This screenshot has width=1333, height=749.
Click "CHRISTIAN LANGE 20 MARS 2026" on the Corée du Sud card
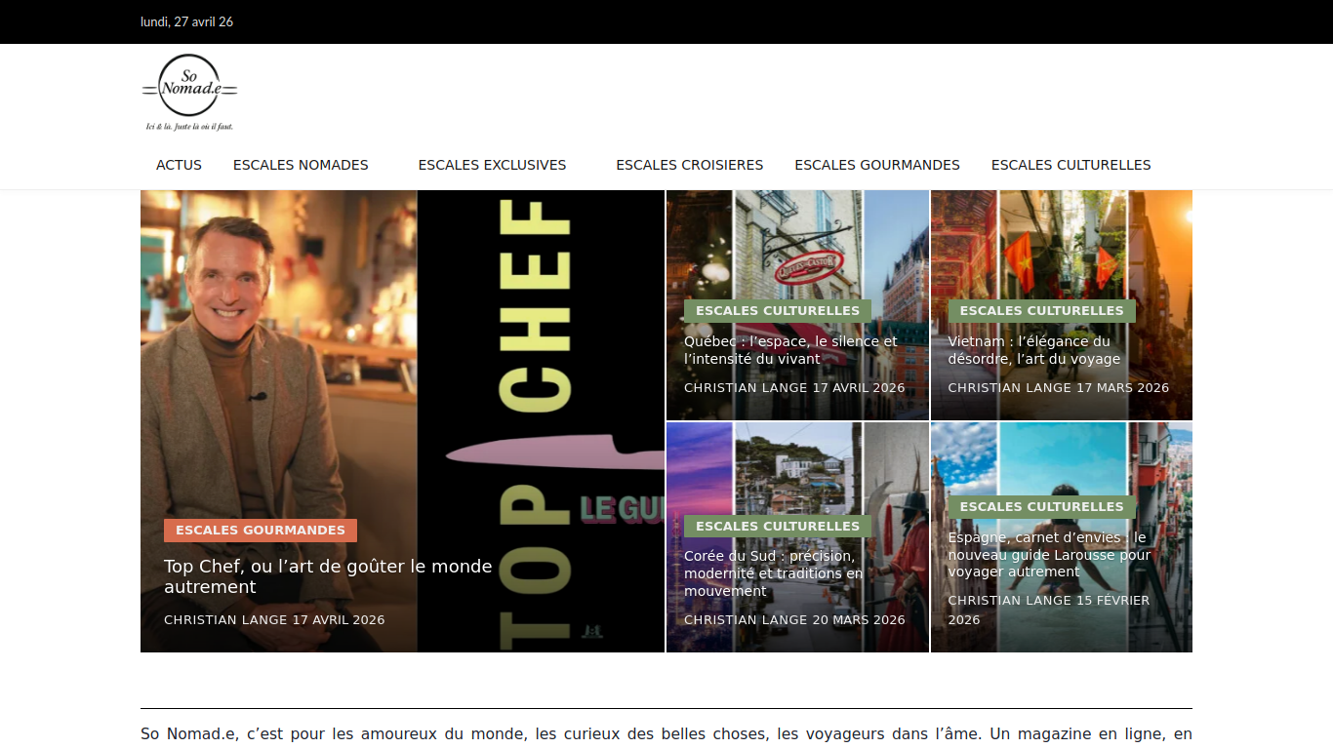tap(794, 620)
